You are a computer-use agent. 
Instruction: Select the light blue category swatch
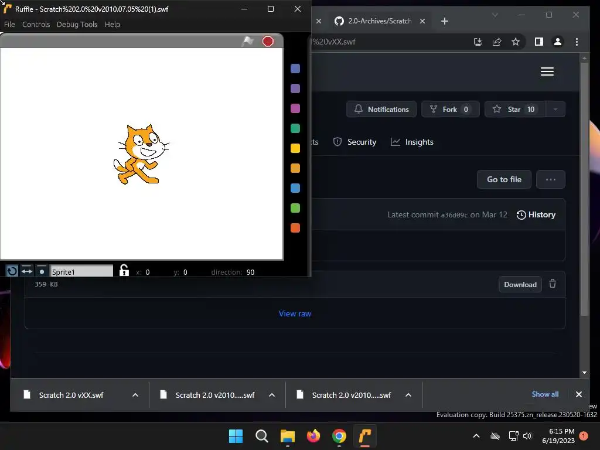pos(295,188)
